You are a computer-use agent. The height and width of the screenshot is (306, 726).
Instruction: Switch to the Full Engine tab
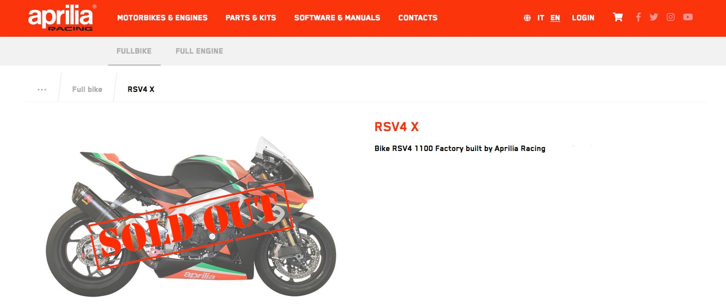coord(200,51)
